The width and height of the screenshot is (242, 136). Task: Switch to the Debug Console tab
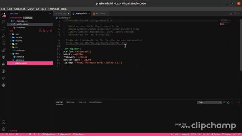coord(96,102)
